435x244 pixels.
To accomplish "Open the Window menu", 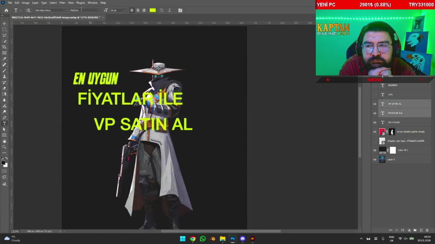I will click(x=92, y=3).
